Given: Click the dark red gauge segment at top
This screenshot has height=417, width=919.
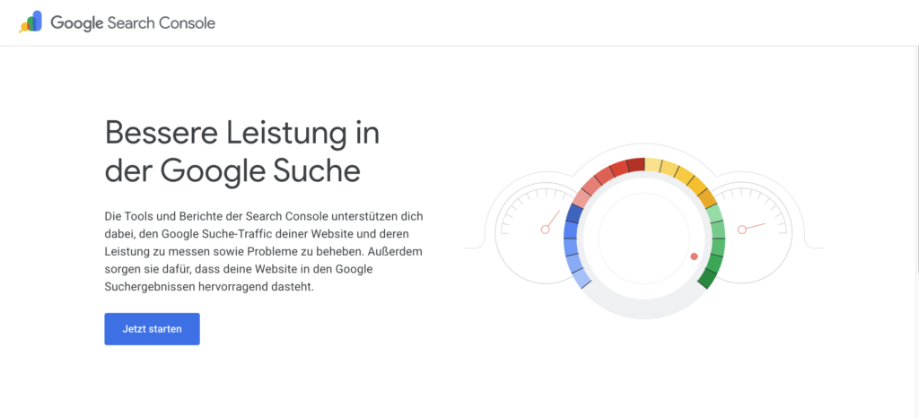Looking at the screenshot, I should (636, 165).
